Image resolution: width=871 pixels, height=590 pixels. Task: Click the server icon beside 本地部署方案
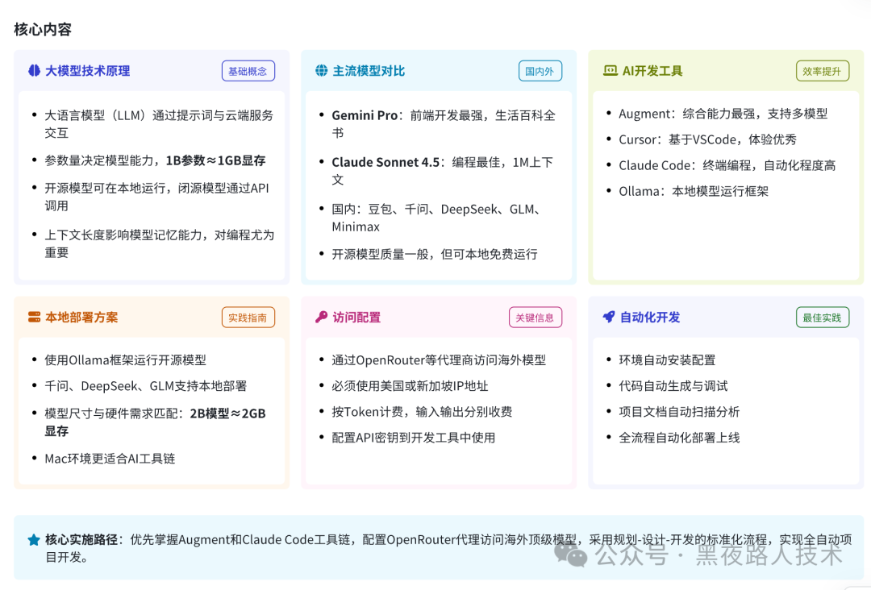pos(34,317)
